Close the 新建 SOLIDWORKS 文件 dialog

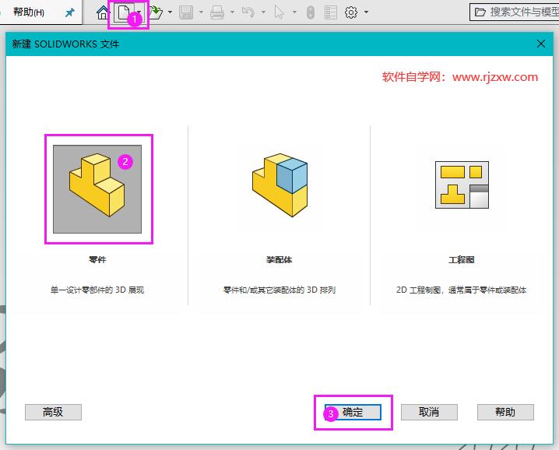(x=541, y=44)
